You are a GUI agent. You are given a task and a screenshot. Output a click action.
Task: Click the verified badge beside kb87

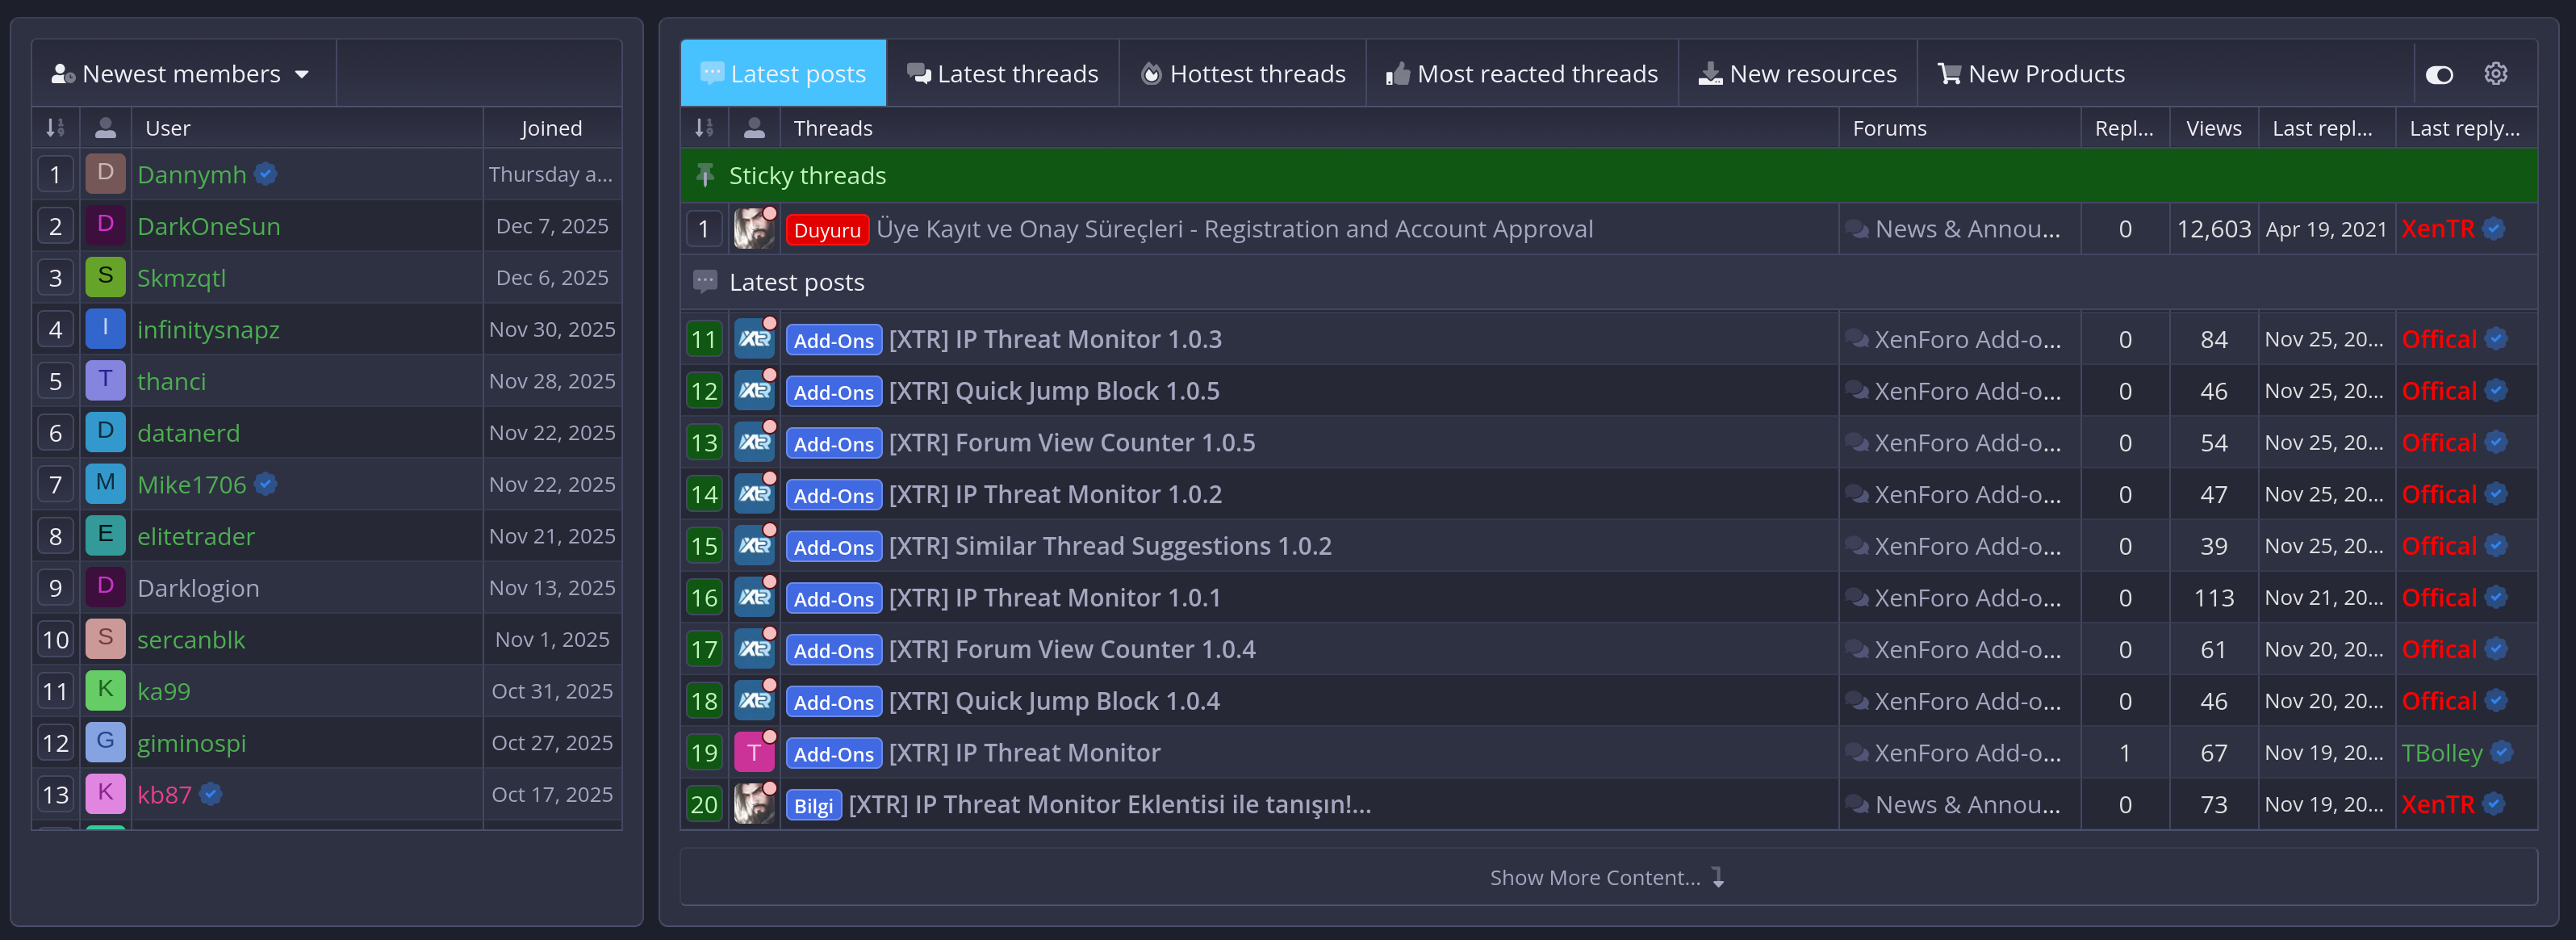click(210, 794)
